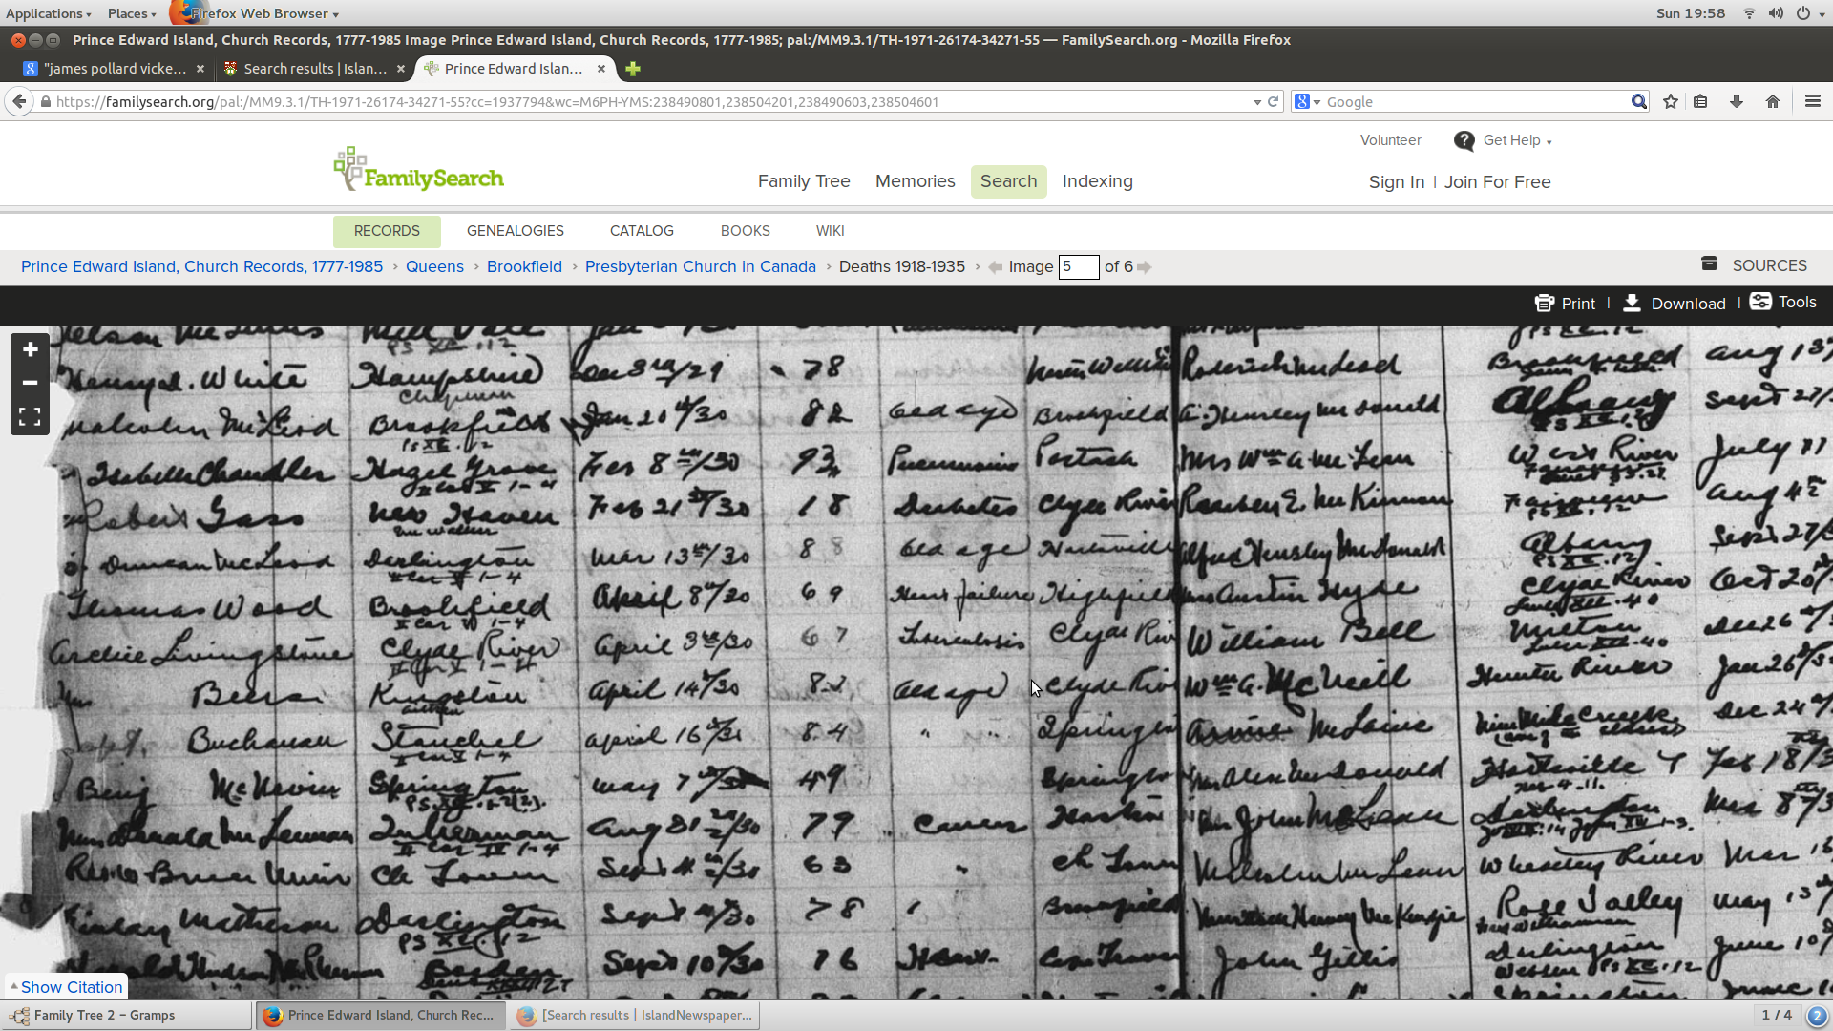
Task: Download the record image
Action: [1675, 304]
